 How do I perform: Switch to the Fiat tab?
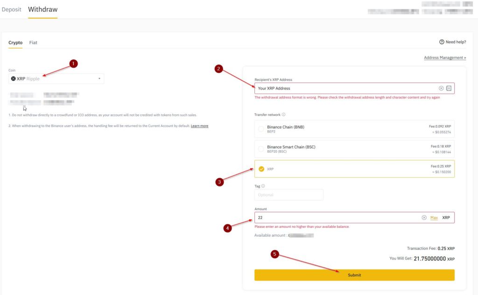(33, 42)
